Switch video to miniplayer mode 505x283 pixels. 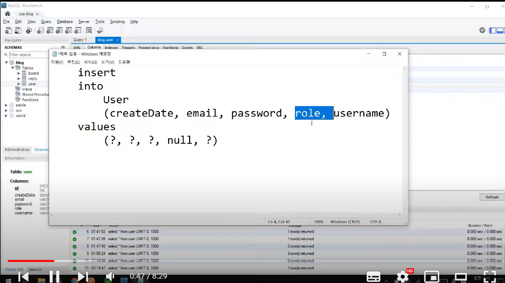pos(432,276)
